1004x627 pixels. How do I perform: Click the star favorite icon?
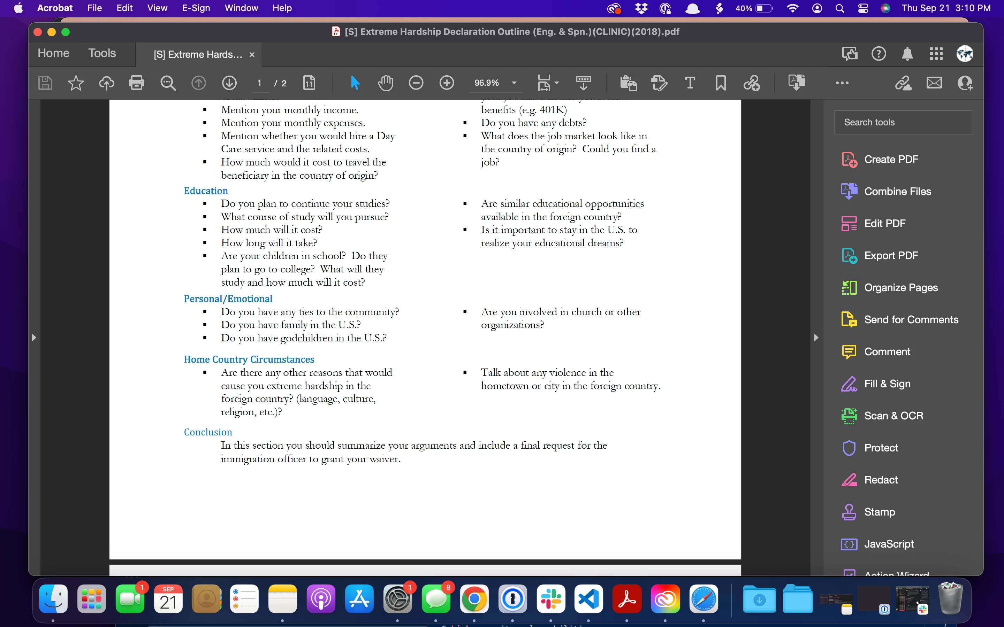76,83
